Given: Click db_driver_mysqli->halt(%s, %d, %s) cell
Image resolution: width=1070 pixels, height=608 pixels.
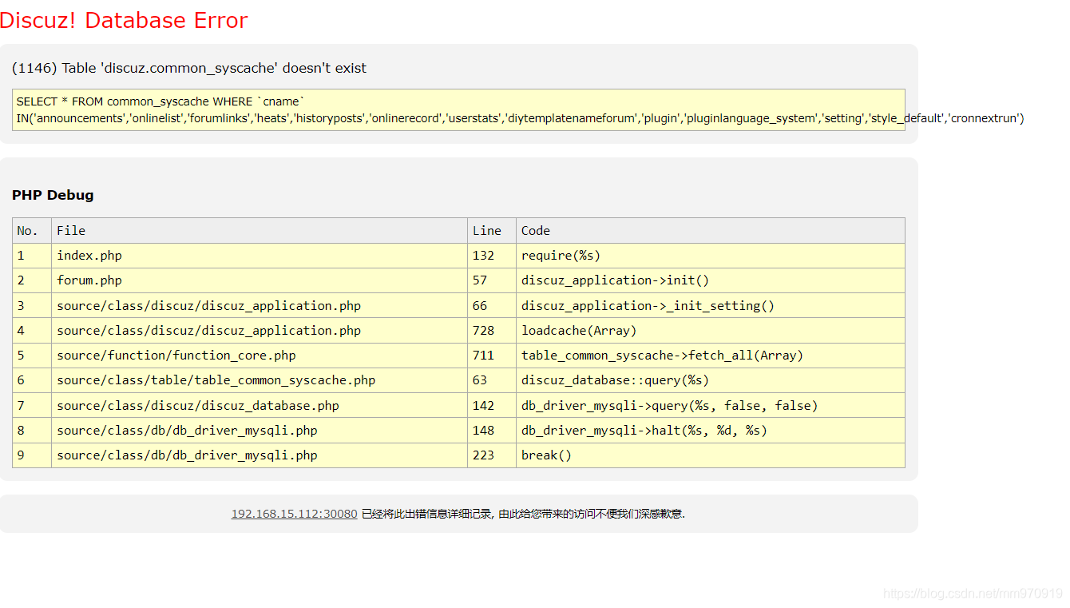Looking at the screenshot, I should coord(711,430).
